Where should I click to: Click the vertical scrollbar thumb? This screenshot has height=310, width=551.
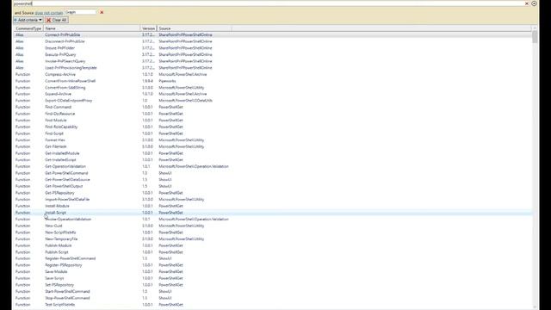535,37
